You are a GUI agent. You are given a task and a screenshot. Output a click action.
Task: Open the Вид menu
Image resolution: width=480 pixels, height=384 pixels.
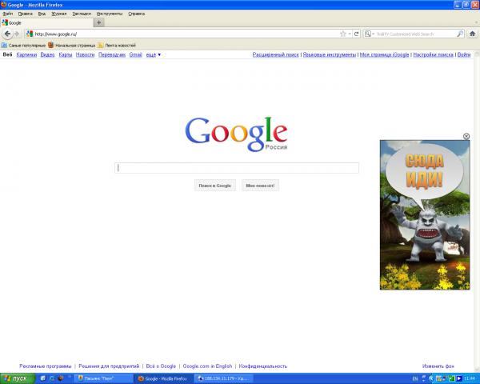point(42,14)
